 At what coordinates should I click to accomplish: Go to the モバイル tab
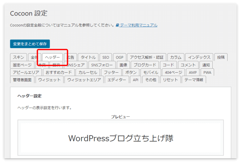point(151,72)
